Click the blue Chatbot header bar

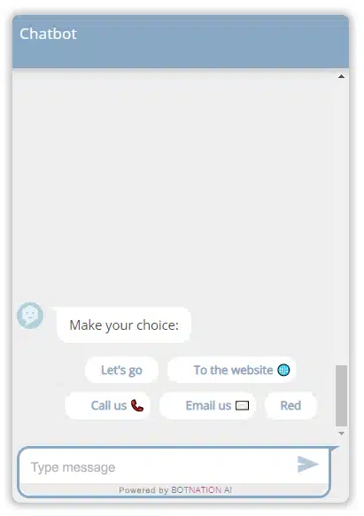181,42
